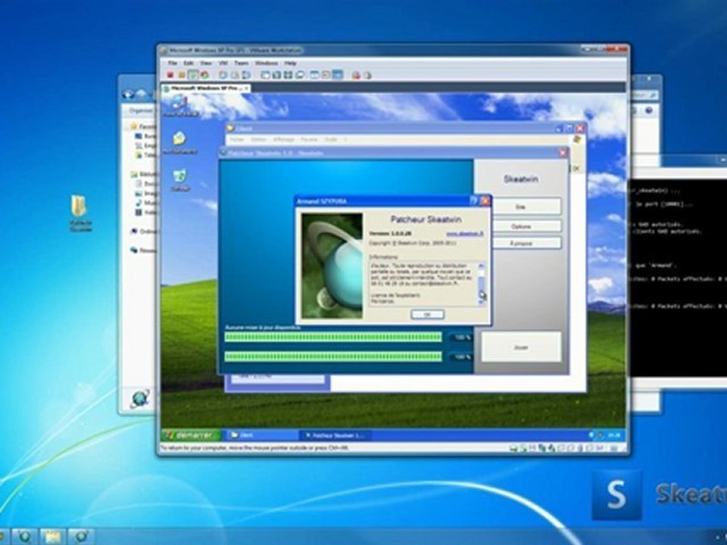
Task: Click third globe icon on Windows 7 taskbar
Action: click(80, 537)
